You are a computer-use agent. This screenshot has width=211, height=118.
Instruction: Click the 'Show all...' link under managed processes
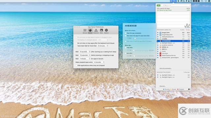pyautogui.click(x=162, y=86)
